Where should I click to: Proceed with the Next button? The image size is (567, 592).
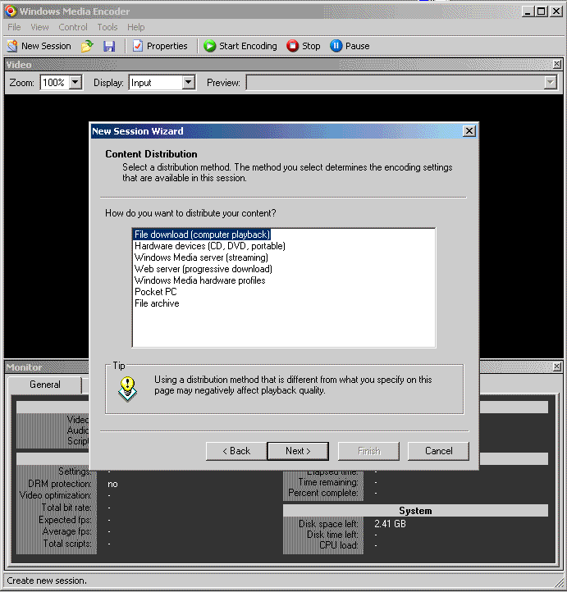click(x=298, y=451)
